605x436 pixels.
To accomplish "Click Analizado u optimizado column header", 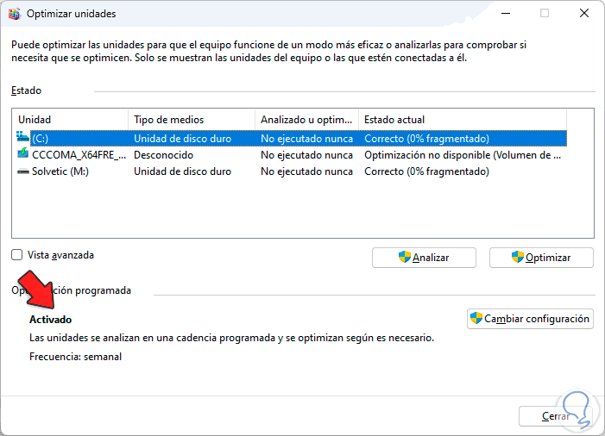I will 306,119.
